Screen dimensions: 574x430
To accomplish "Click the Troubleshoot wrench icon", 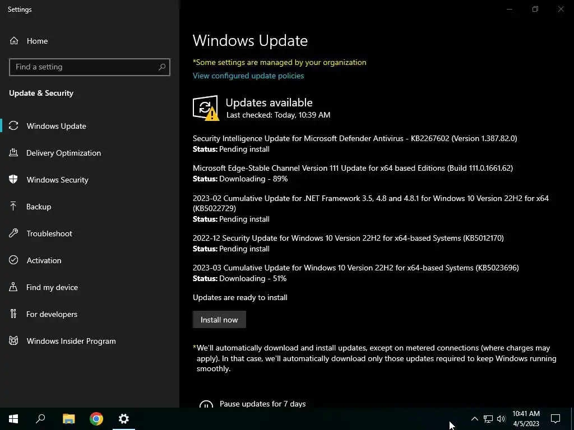I will (13, 233).
